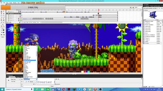Toggle the Auto kern checkbox
Viewport: 163px width, 91px height.
pyautogui.click(x=56, y=84)
